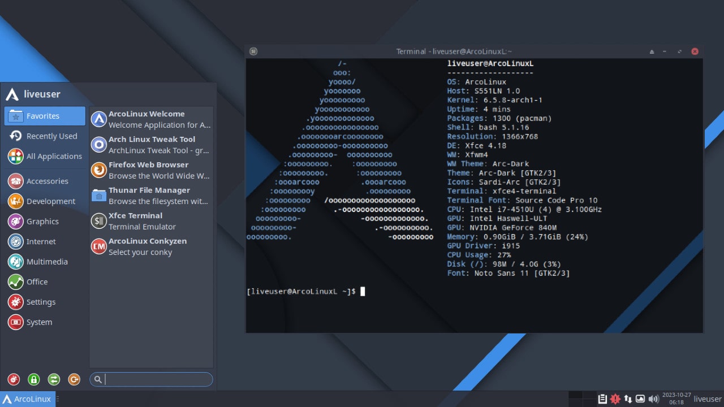Viewport: 724px width, 407px height.
Task: Roll up the terminal window with shade button
Action: [x=652, y=51]
